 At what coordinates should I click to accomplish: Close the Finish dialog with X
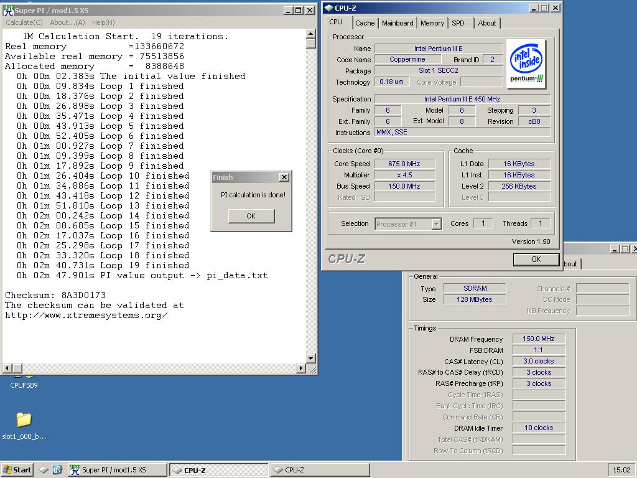click(x=284, y=177)
